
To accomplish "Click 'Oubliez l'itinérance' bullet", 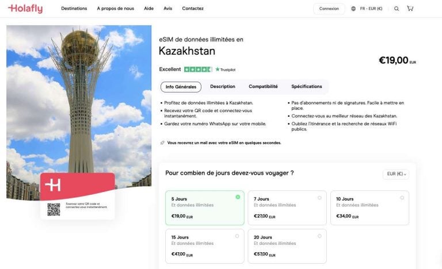I will pos(344,126).
